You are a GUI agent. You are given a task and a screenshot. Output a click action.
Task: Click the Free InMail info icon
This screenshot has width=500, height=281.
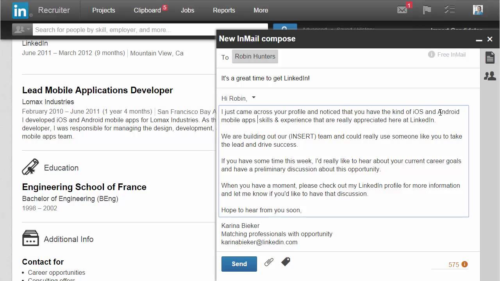coord(431,55)
